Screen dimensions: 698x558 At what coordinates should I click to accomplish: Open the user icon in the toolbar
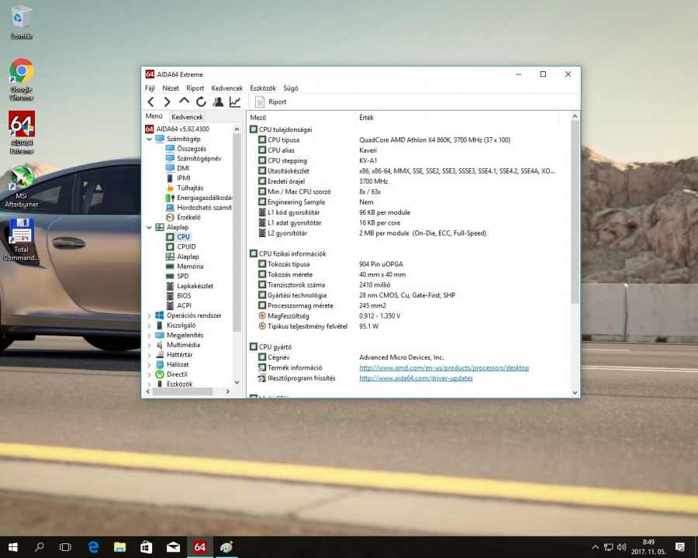pos(218,102)
